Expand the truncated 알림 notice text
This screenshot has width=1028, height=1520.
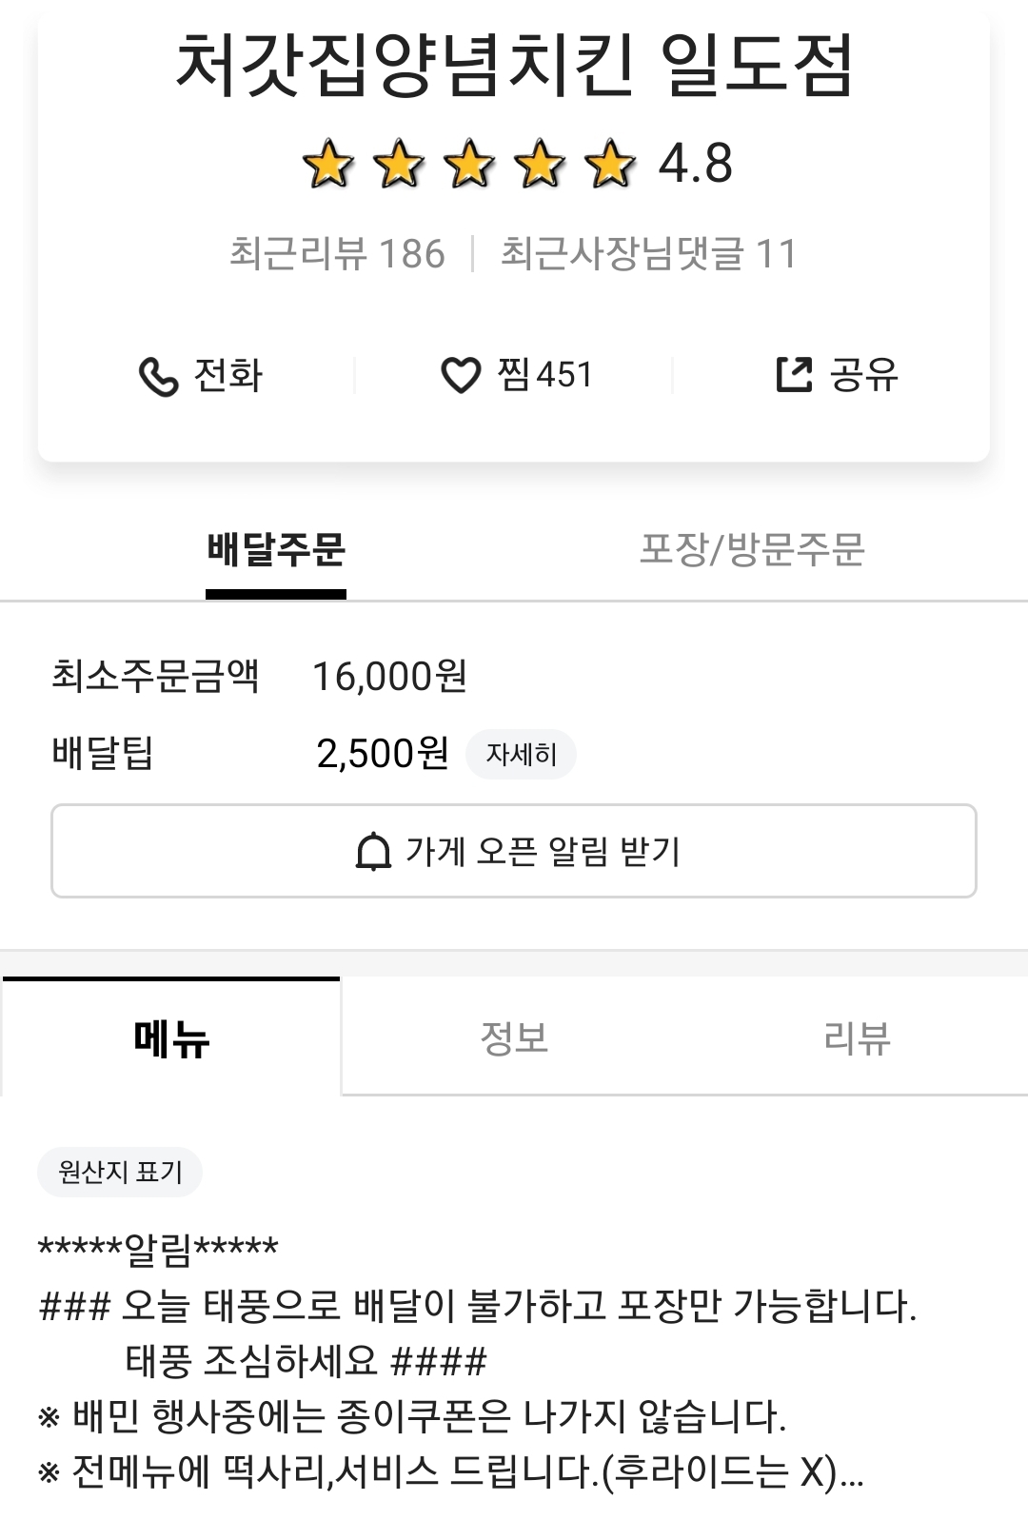850,1472
